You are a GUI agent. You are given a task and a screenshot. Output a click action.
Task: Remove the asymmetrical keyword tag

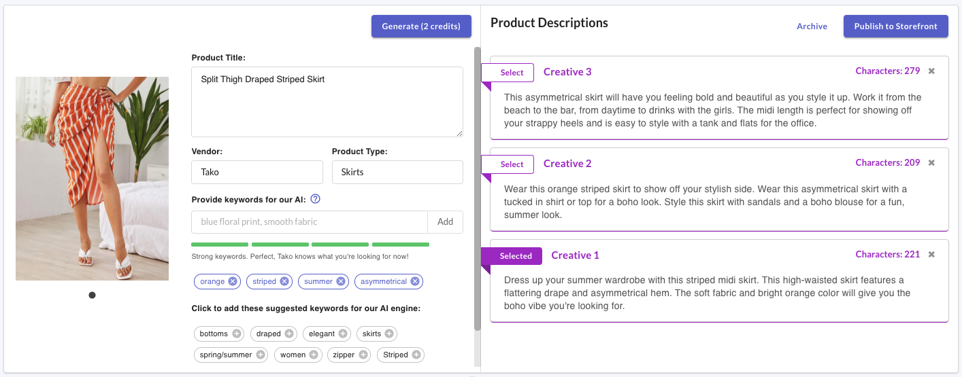[415, 281]
